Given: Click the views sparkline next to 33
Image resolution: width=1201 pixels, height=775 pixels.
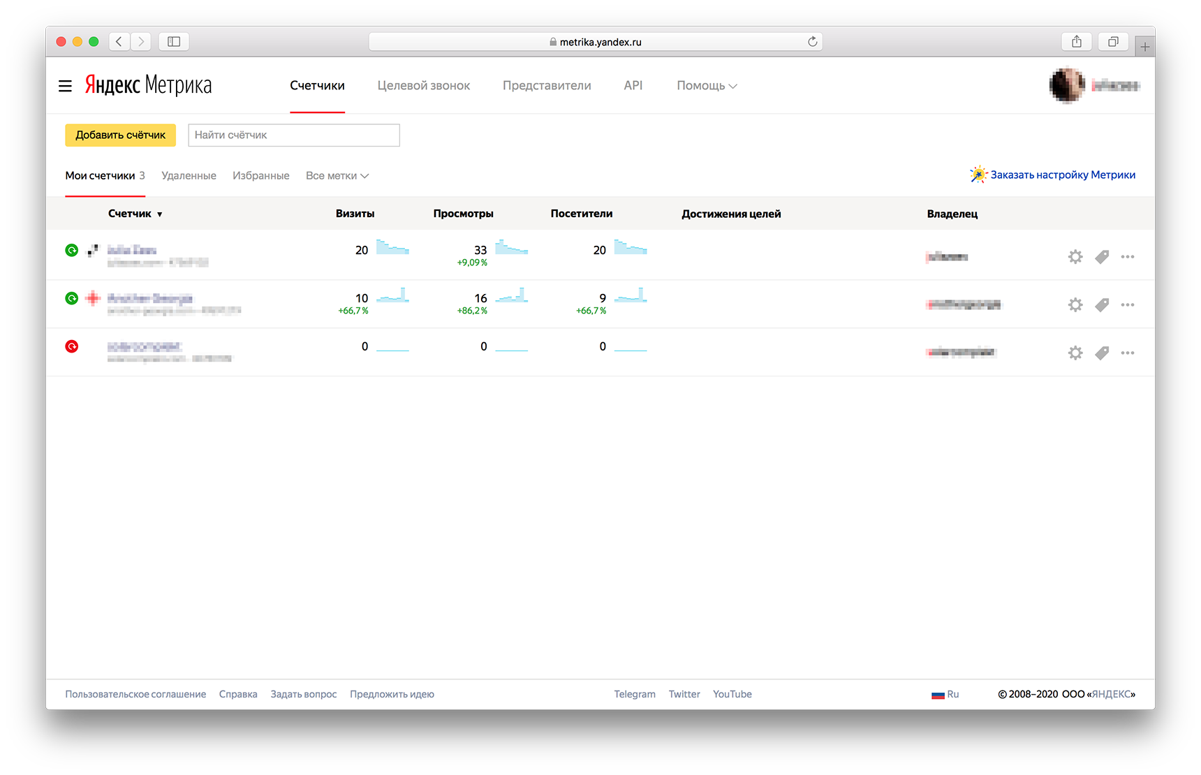Looking at the screenshot, I should (511, 247).
